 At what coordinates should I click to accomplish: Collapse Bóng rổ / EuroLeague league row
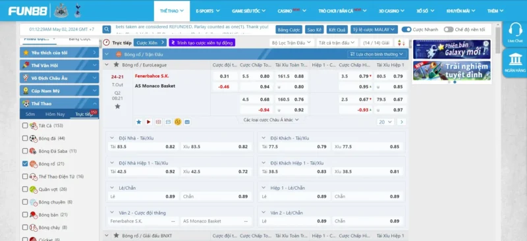(107, 65)
